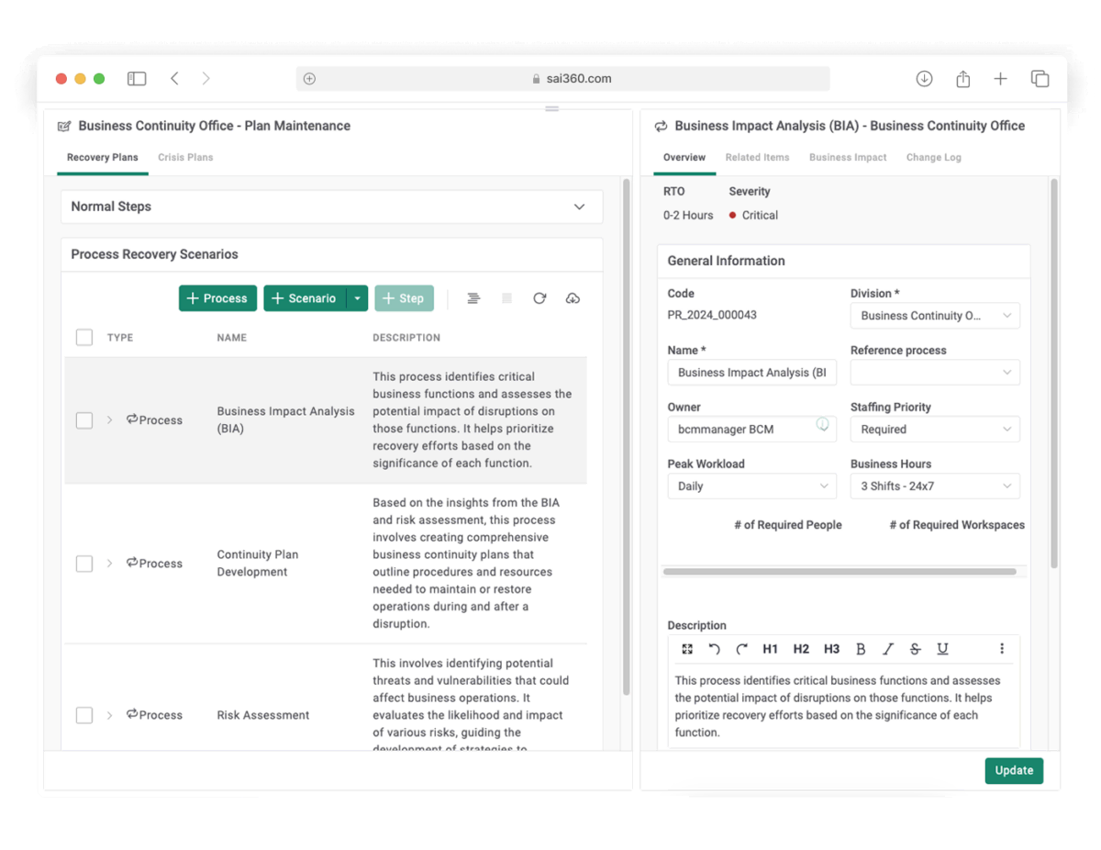Expand the Business Impact Analysis process row
Screen dimensions: 1101x850
[x=109, y=420]
